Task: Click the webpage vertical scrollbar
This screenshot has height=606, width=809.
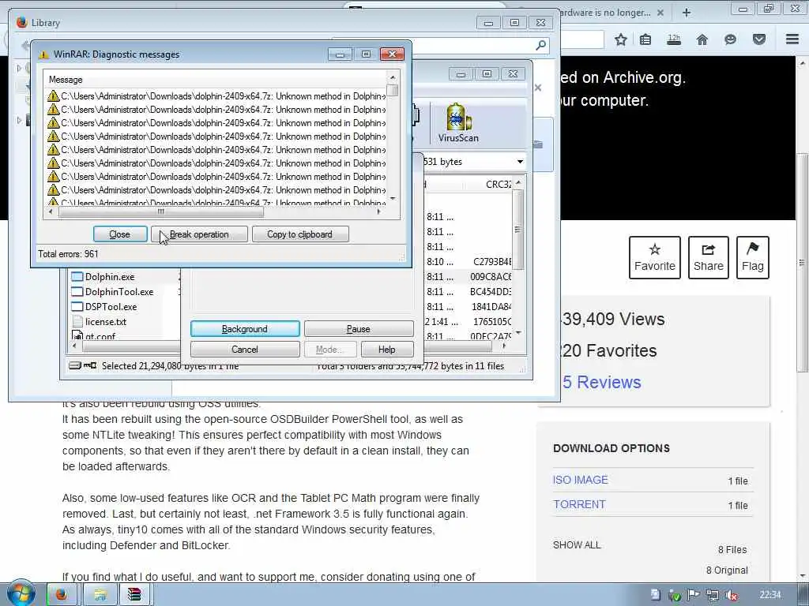Action: pos(803,263)
